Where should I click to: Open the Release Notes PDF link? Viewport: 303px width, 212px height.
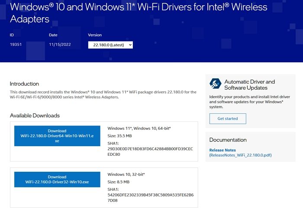(x=240, y=153)
